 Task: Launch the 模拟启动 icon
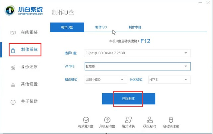(150, 120)
